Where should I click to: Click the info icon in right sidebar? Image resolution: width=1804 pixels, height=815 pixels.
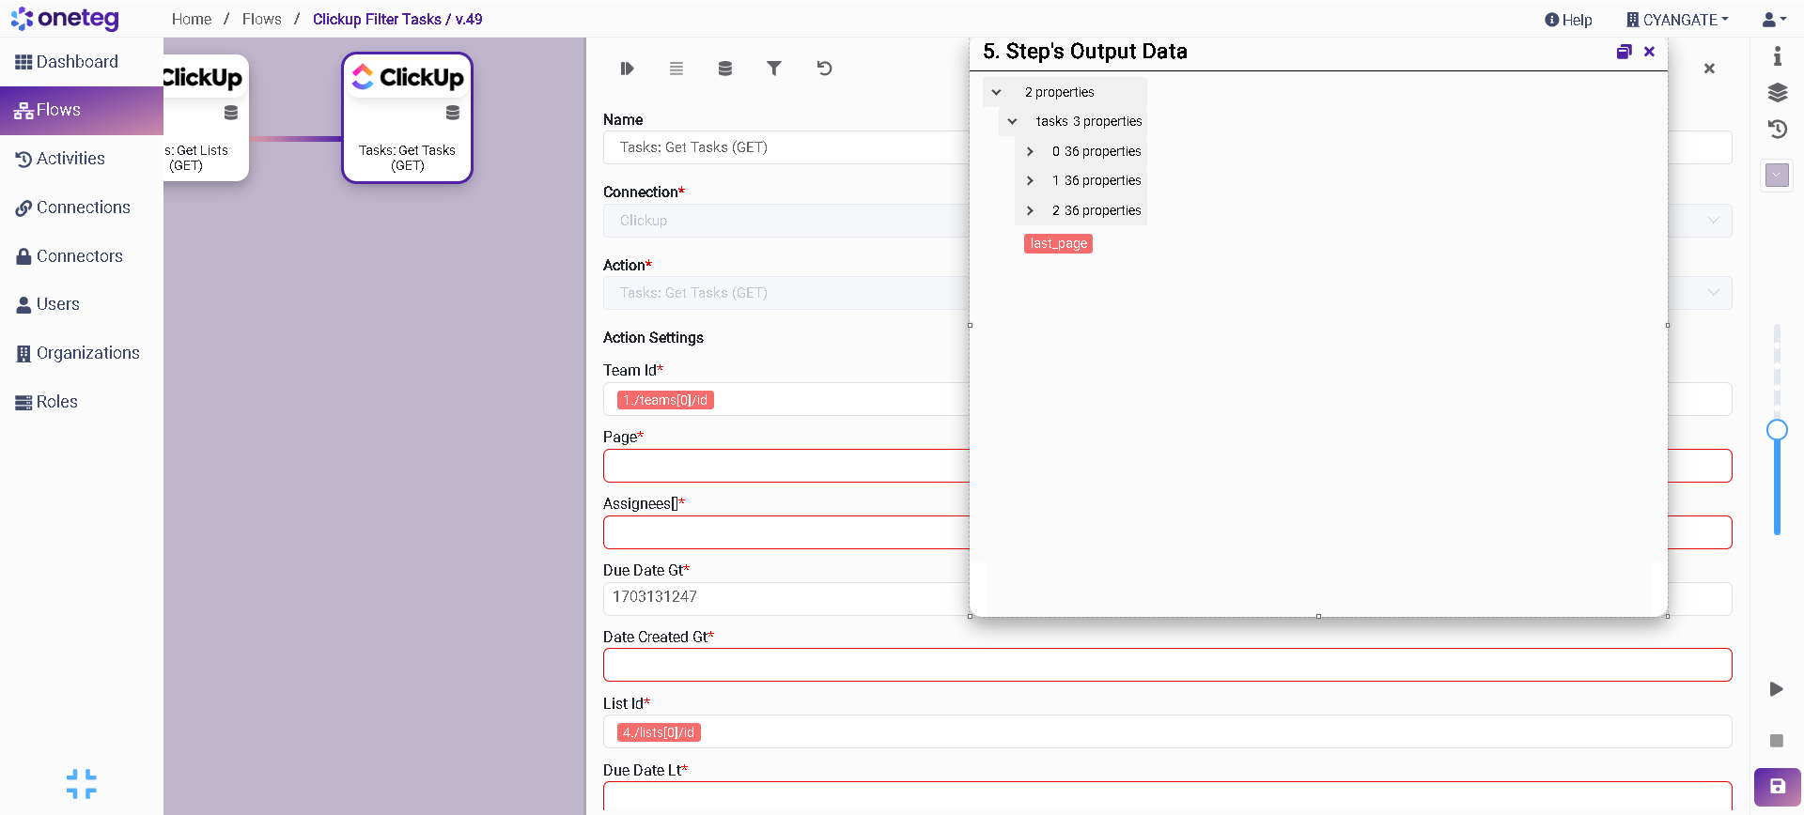[1777, 56]
